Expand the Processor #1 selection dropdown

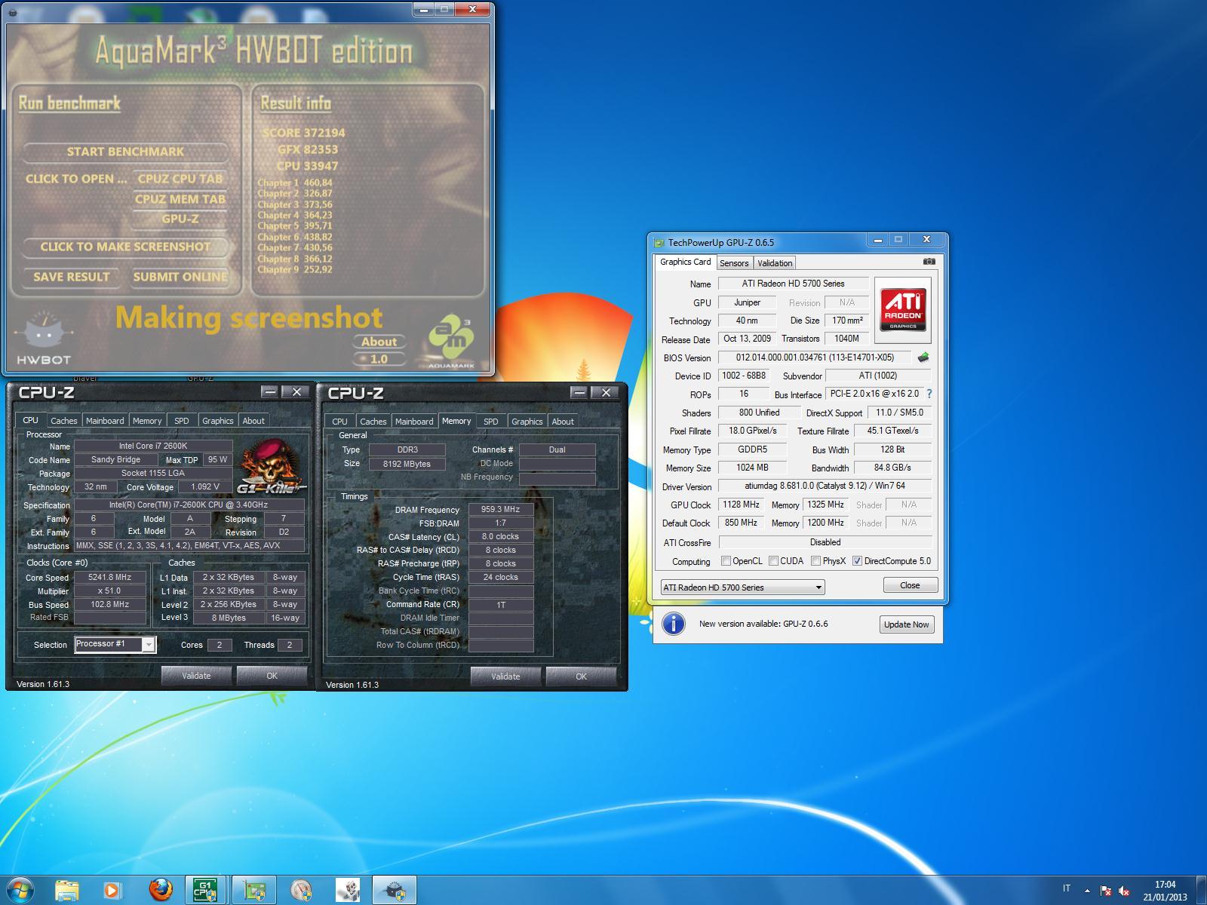pos(149,644)
